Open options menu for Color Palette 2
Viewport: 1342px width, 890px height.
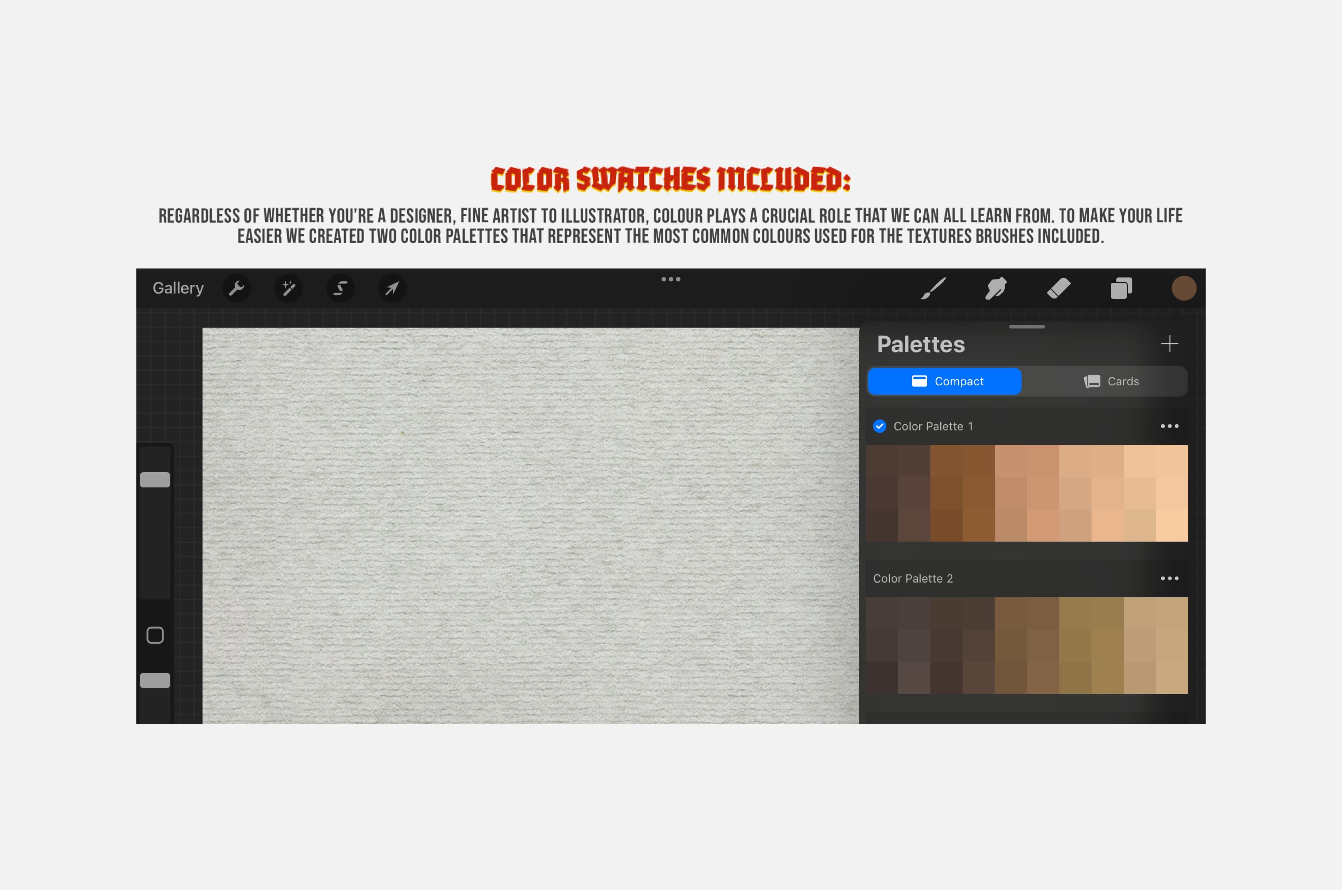pos(1170,578)
